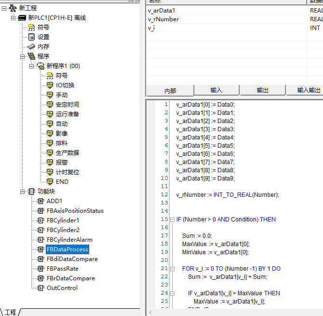
Task: Open the 生产数据 program section
Action: pos(67,153)
